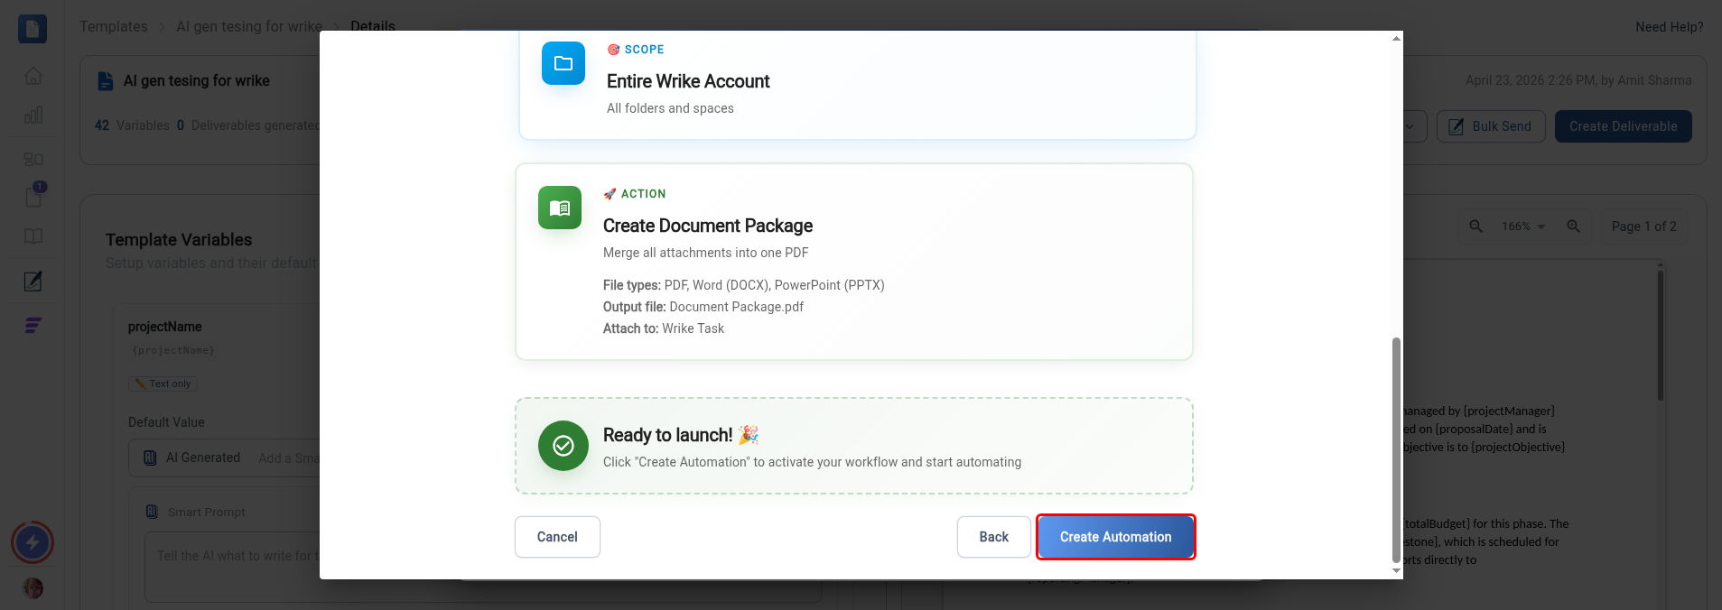The height and width of the screenshot is (610, 1722).
Task: Click the Create Deliverable button
Action: (1623, 126)
